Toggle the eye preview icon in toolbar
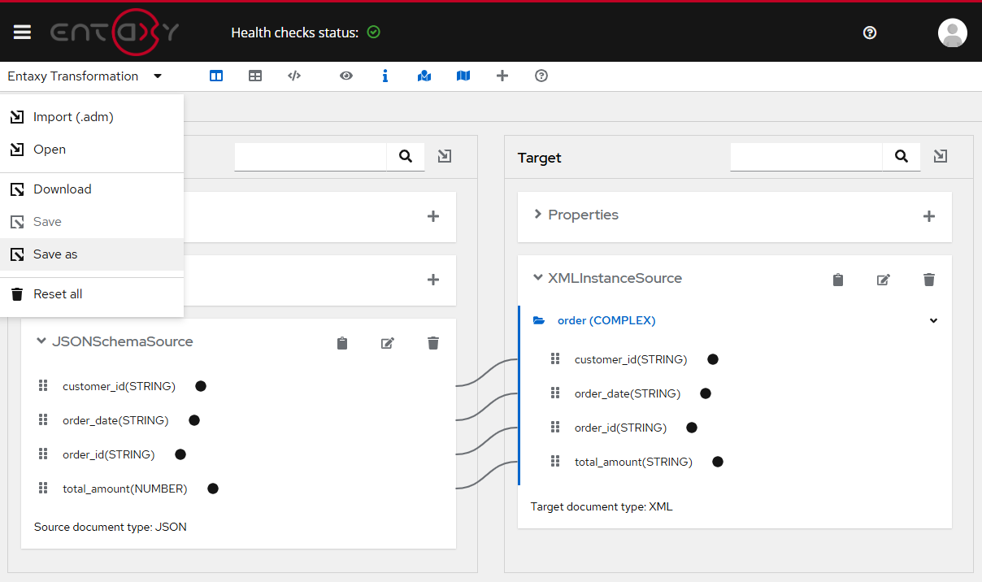This screenshot has width=982, height=582. point(346,76)
